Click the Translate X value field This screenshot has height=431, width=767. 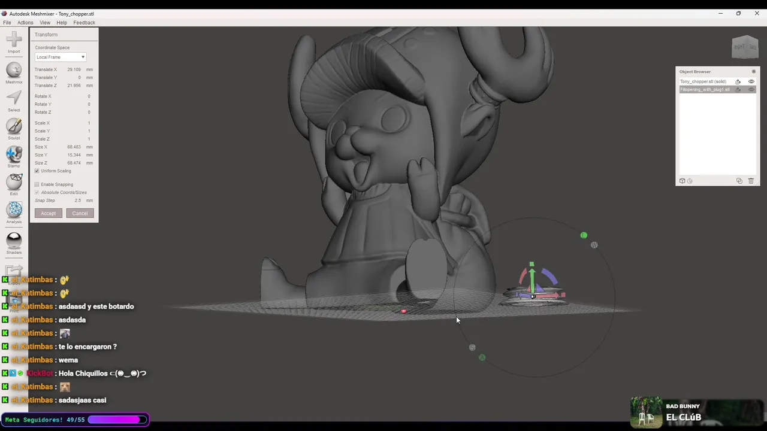click(x=74, y=69)
